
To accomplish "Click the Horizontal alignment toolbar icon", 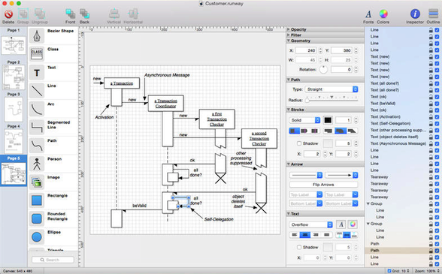I will (x=133, y=14).
